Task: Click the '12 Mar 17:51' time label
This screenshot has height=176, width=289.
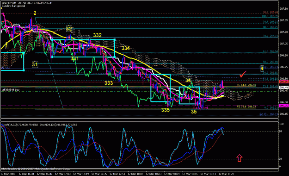Action: click(x=117, y=174)
